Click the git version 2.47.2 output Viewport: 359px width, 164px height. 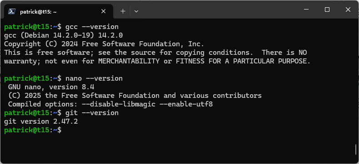(41, 121)
